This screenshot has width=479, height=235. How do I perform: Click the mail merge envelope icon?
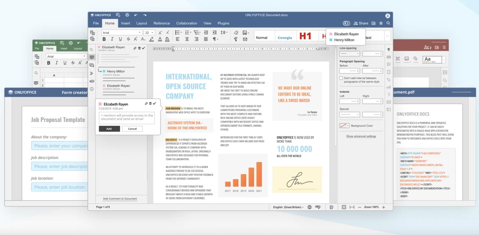click(245, 39)
